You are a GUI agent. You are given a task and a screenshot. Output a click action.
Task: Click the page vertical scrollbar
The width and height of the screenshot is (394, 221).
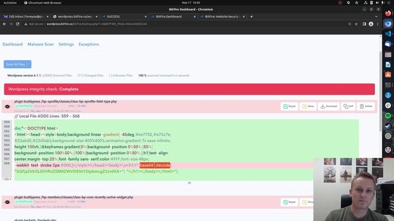pyautogui.click(x=380, y=91)
